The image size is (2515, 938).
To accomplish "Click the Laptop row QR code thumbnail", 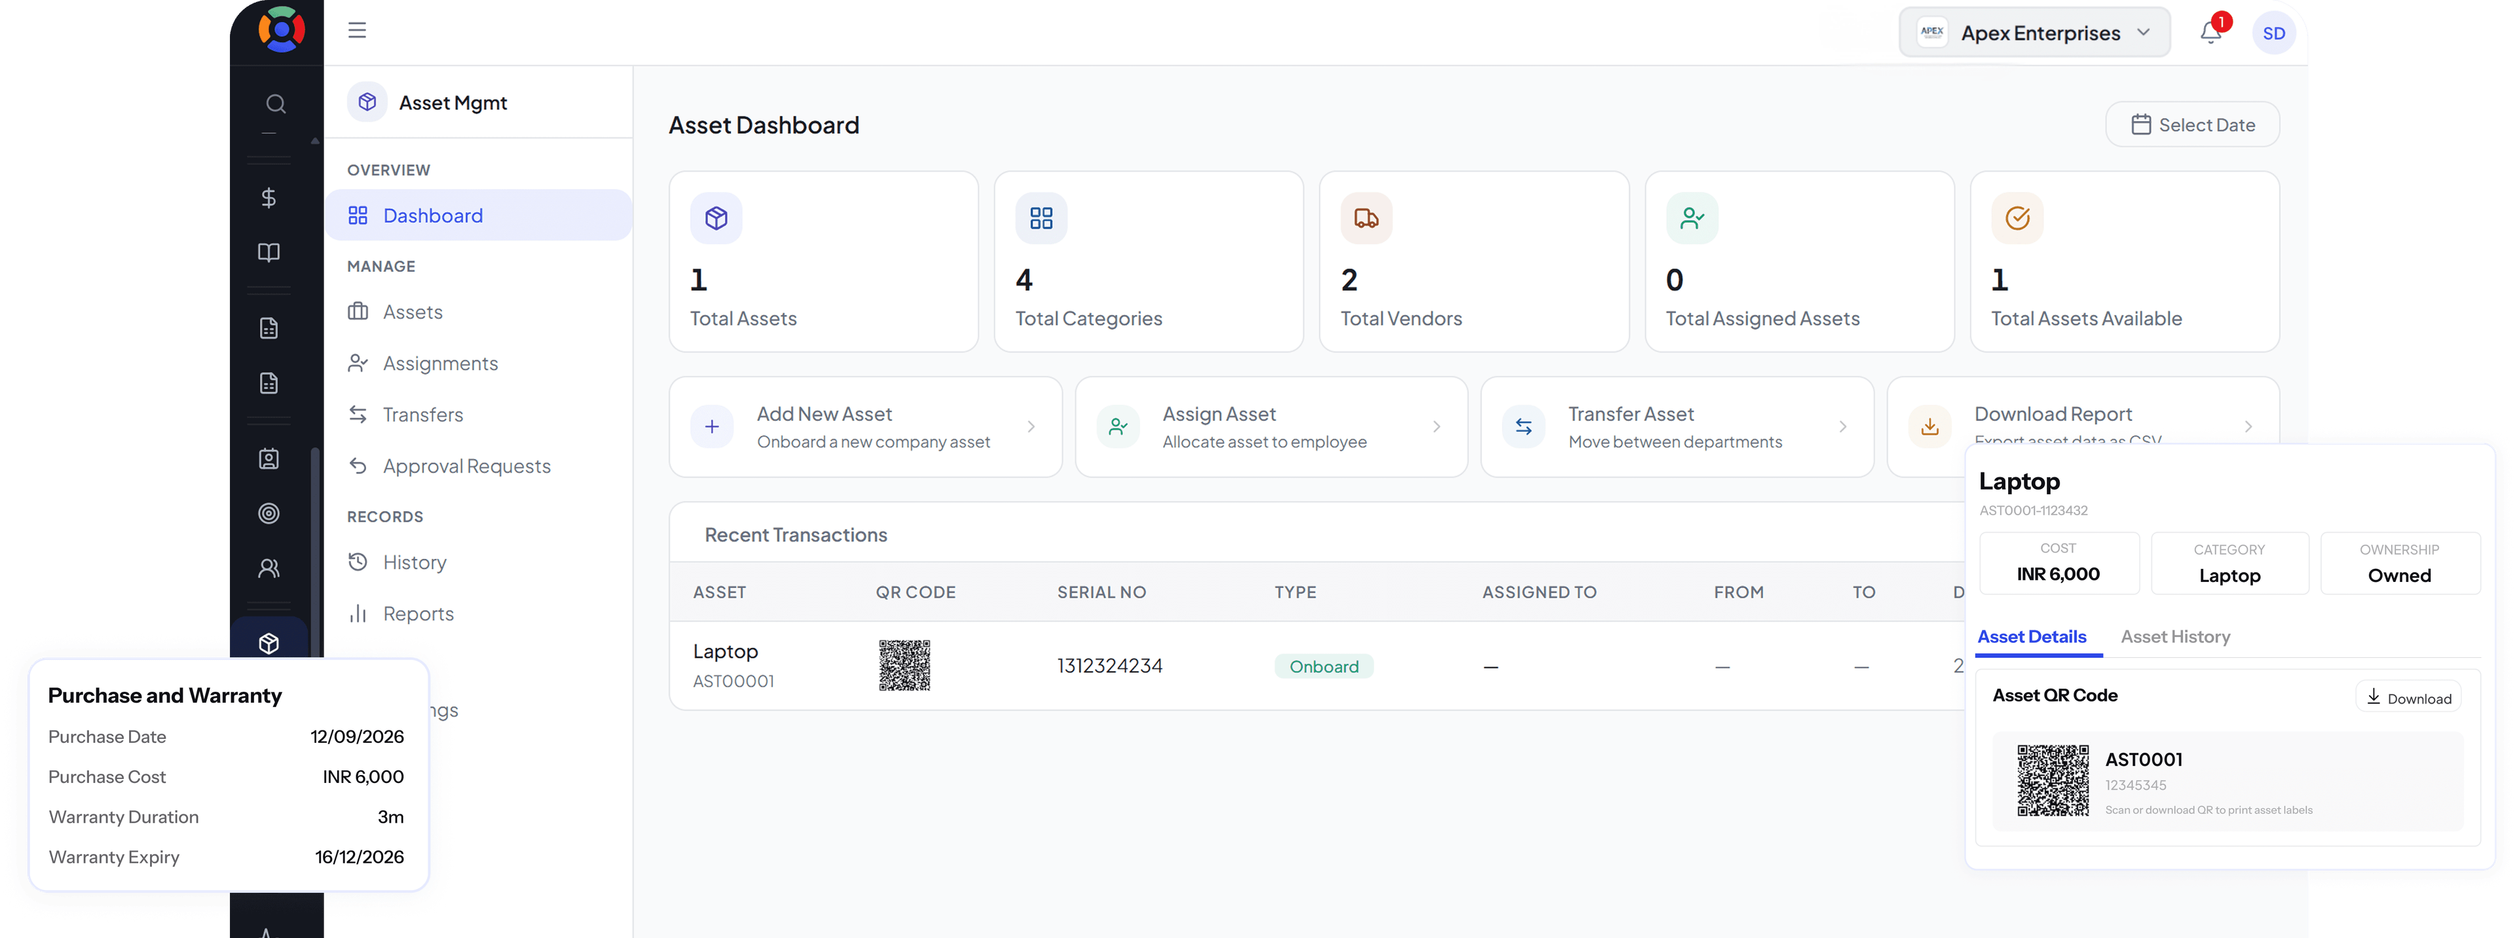I will click(x=904, y=666).
